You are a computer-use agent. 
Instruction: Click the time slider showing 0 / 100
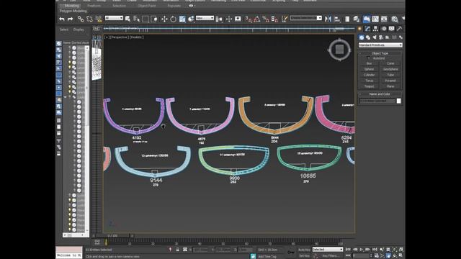click(112, 236)
